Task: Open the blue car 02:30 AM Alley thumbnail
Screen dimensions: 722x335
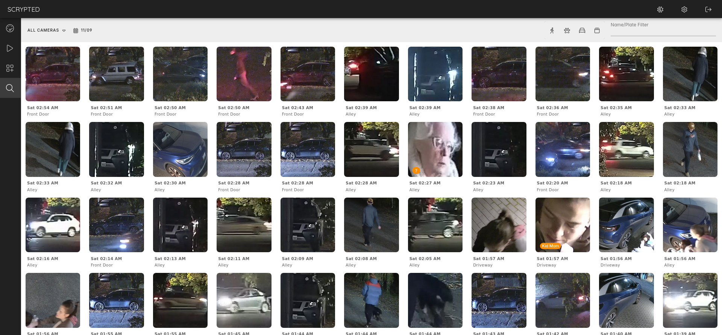Action: pyautogui.click(x=180, y=149)
